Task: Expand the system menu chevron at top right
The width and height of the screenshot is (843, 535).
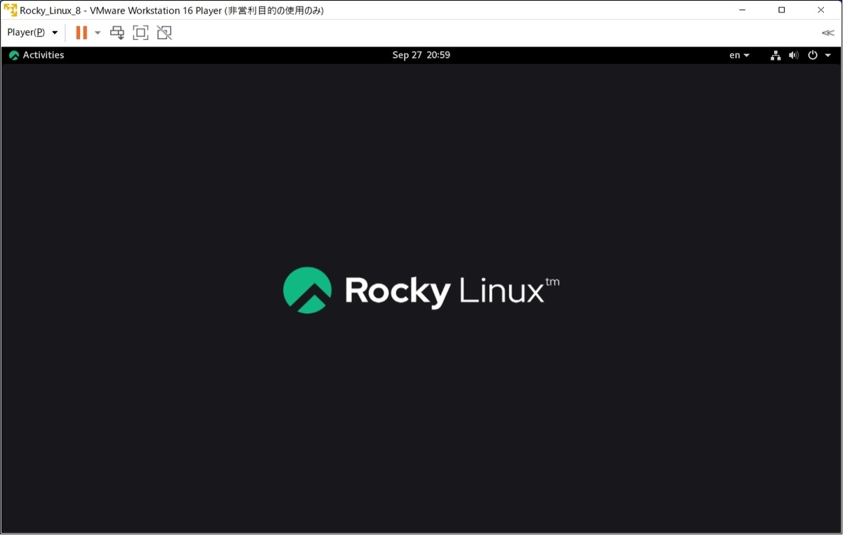Action: (828, 55)
